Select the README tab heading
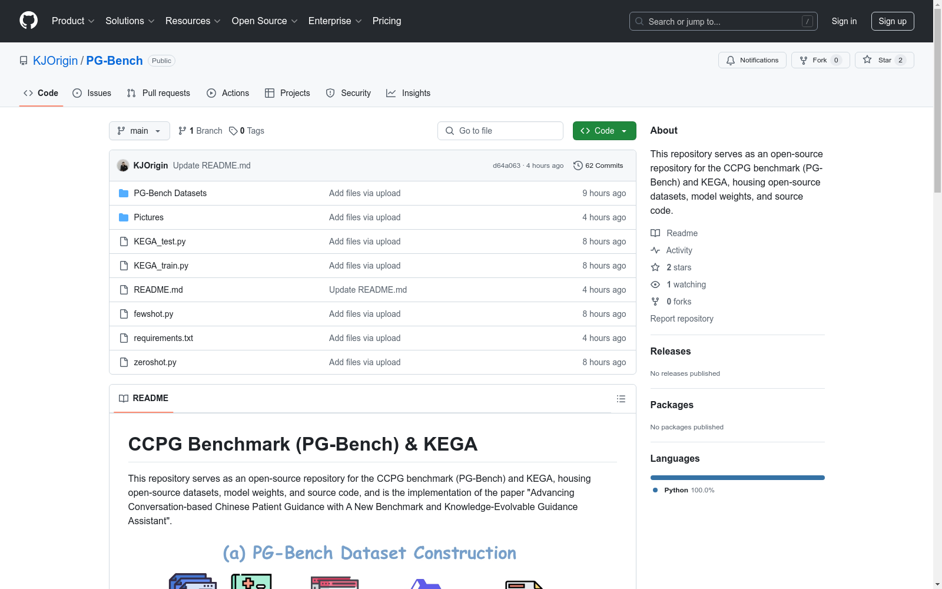This screenshot has height=589, width=942. tap(144, 398)
